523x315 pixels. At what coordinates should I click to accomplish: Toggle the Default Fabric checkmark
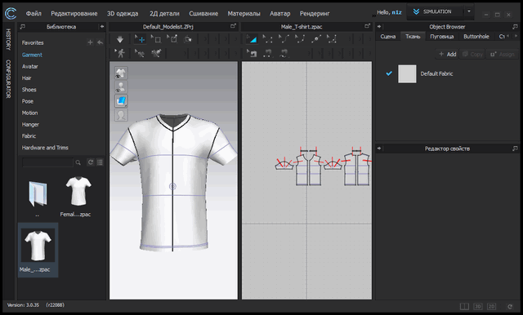point(389,73)
